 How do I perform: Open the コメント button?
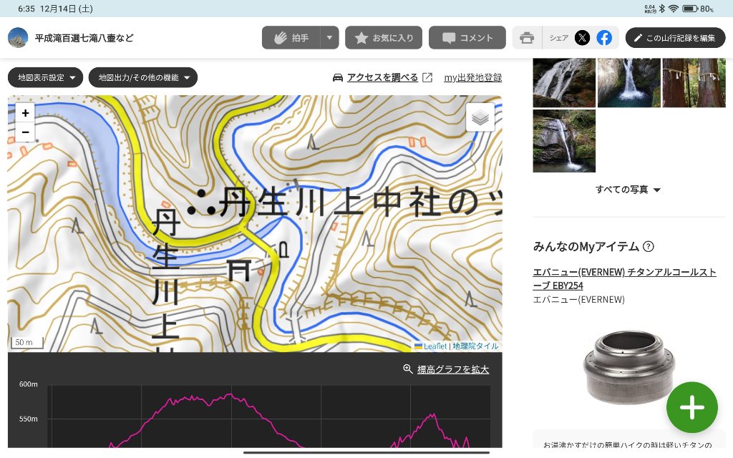tap(467, 38)
